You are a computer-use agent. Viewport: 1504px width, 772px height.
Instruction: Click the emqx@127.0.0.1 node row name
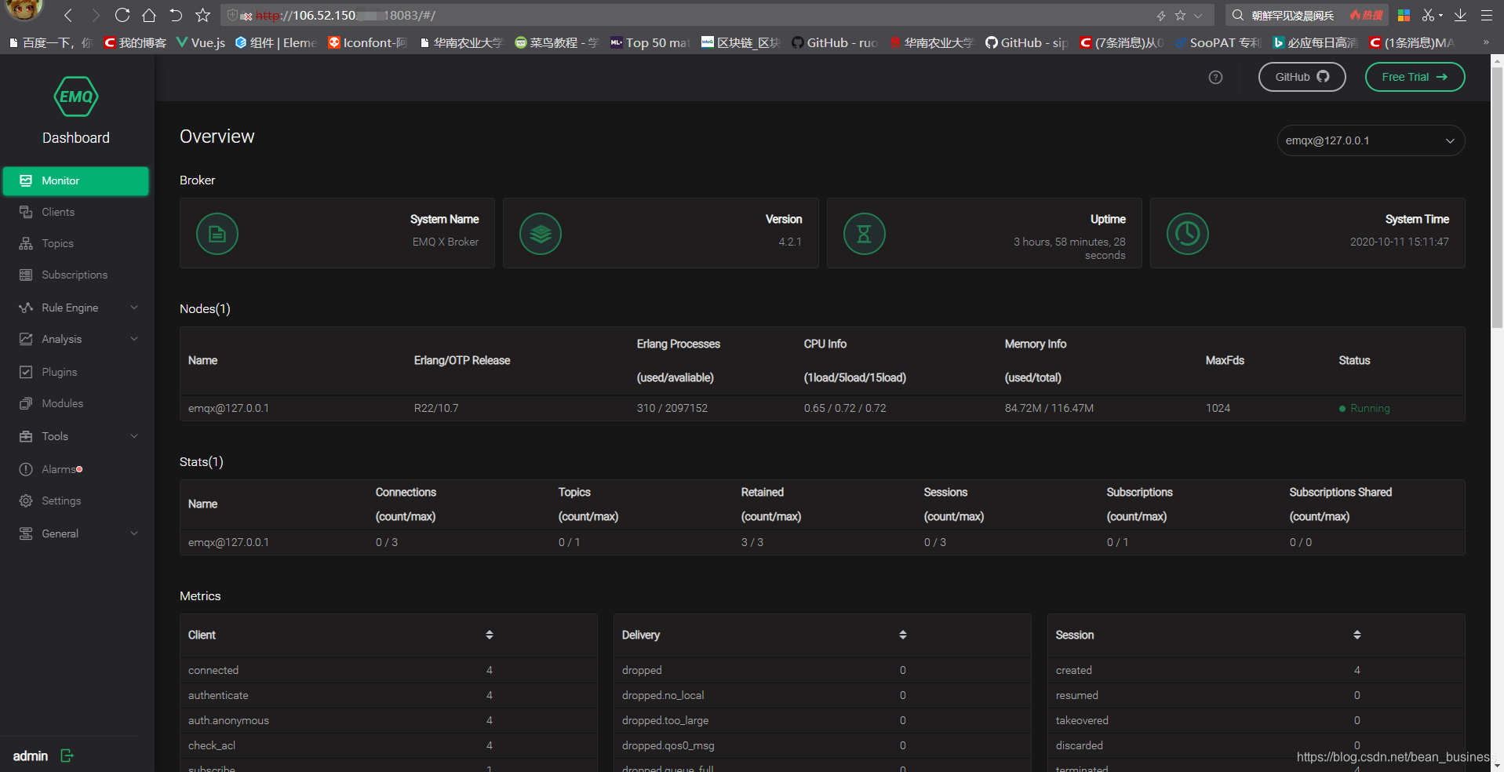tap(228, 408)
